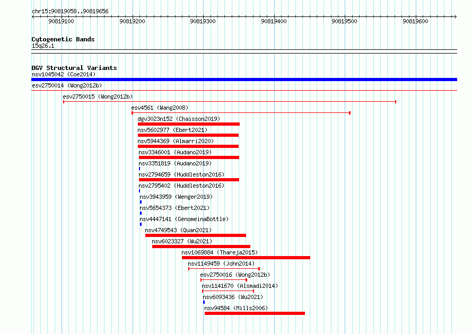Select the esv2750015 (Wong2012b) variant label
The height and width of the screenshot is (334, 472).
[x=98, y=96]
